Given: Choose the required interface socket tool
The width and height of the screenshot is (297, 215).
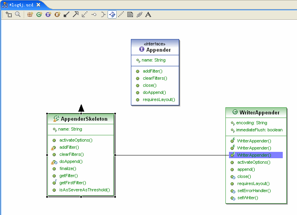Looking at the screenshot, I should click(x=103, y=15).
